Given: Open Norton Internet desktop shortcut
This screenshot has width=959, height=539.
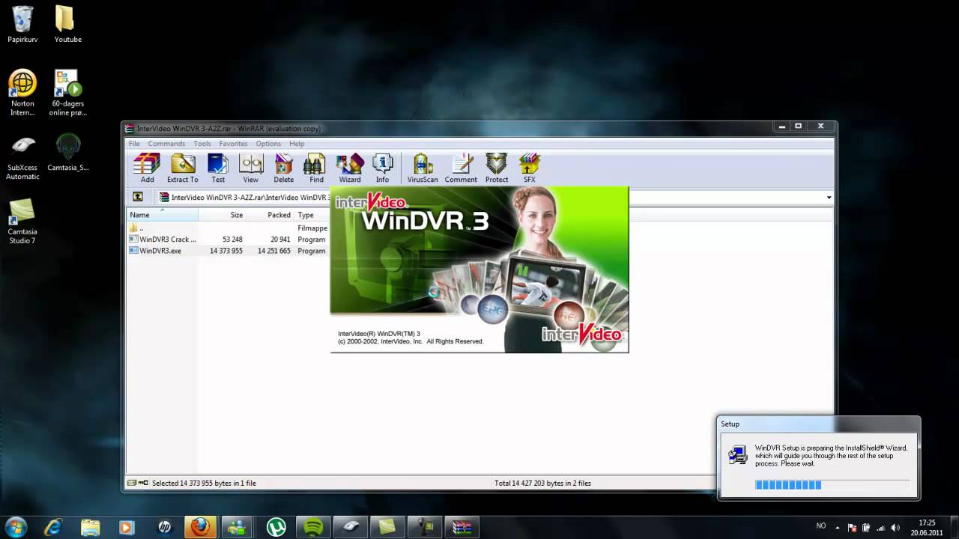Looking at the screenshot, I should pyautogui.click(x=22, y=93).
